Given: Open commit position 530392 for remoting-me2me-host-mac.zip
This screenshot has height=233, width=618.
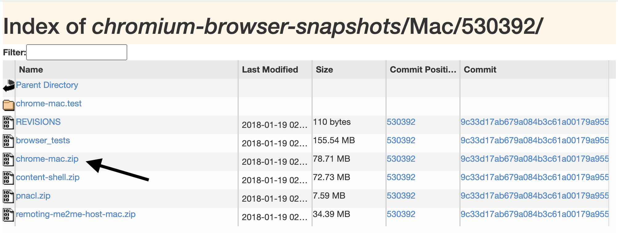Looking at the screenshot, I should (x=401, y=214).
